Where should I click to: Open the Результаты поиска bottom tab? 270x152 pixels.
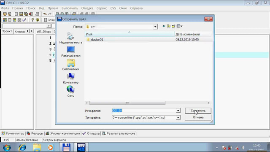[119, 133]
